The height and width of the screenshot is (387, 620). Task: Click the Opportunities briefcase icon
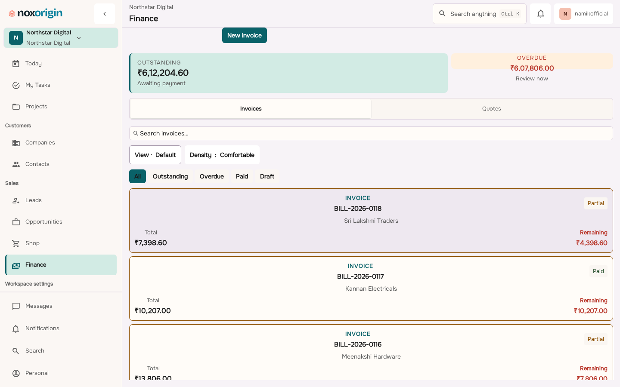[16, 222]
